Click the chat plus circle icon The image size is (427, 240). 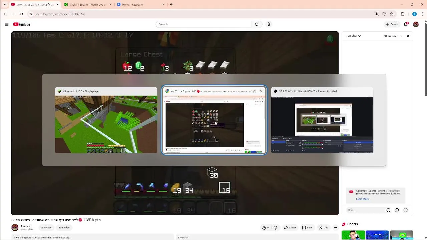[397, 210]
